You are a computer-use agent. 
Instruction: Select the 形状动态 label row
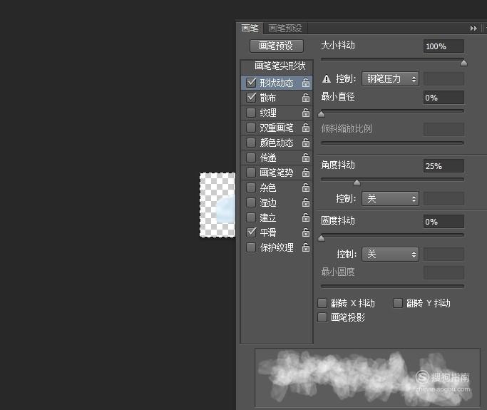click(x=277, y=83)
